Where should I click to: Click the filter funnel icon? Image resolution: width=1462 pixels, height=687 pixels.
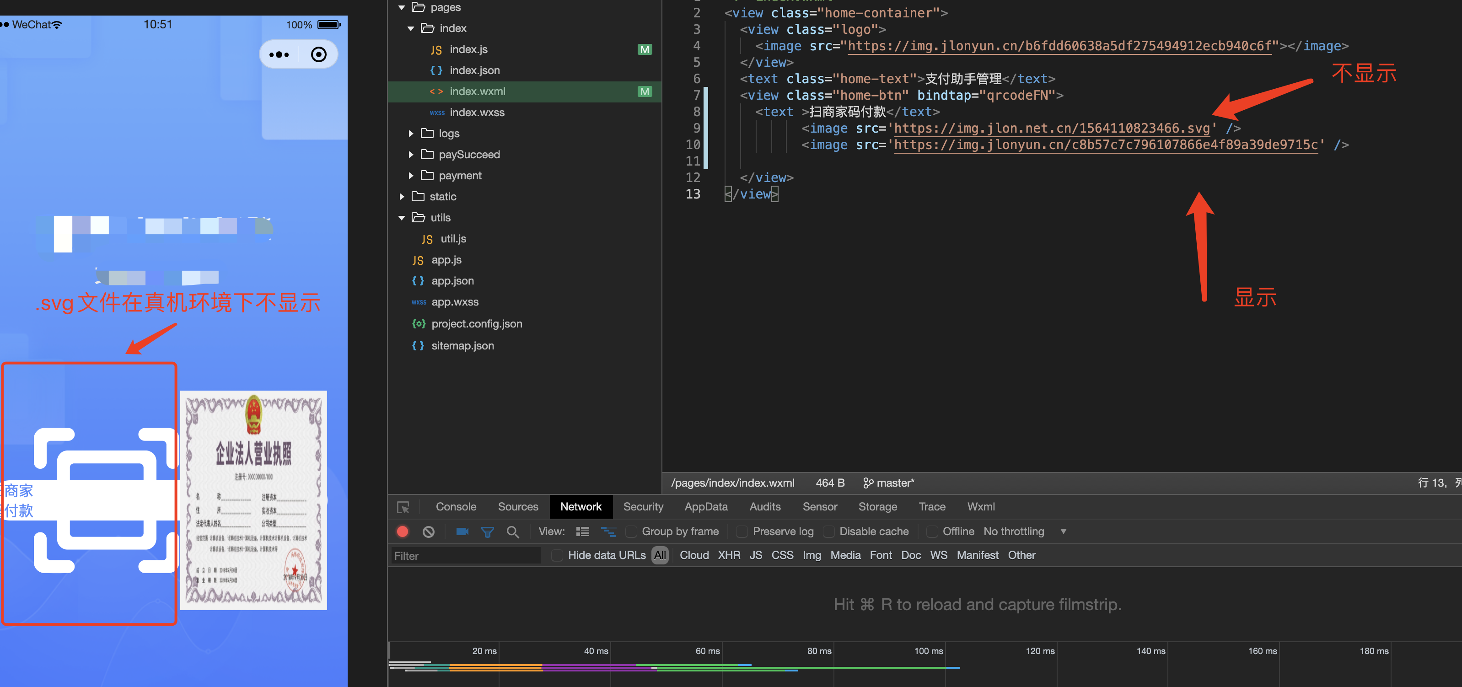click(x=487, y=531)
